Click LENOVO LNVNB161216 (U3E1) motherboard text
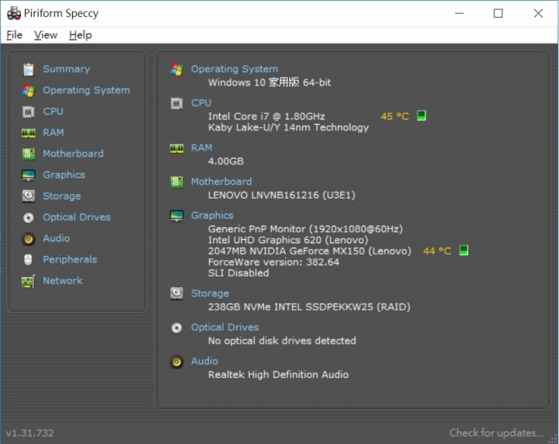559x444 pixels. (282, 195)
